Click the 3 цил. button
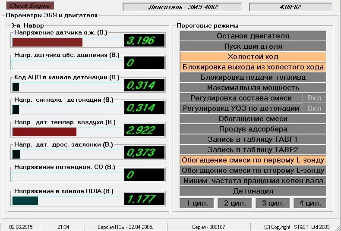This screenshot has width=341, height=231. tap(273, 203)
